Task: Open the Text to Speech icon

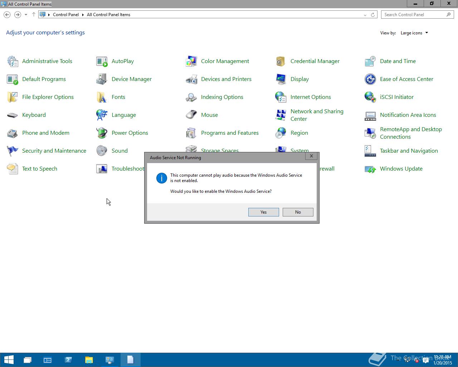Action: coord(13,169)
